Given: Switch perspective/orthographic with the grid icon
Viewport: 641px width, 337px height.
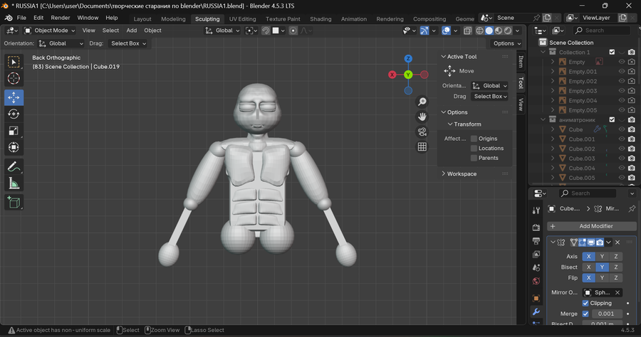Looking at the screenshot, I should point(422,147).
